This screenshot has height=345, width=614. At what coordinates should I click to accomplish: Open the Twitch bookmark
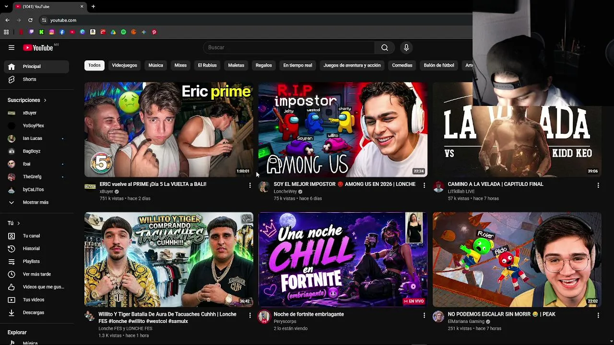31,32
